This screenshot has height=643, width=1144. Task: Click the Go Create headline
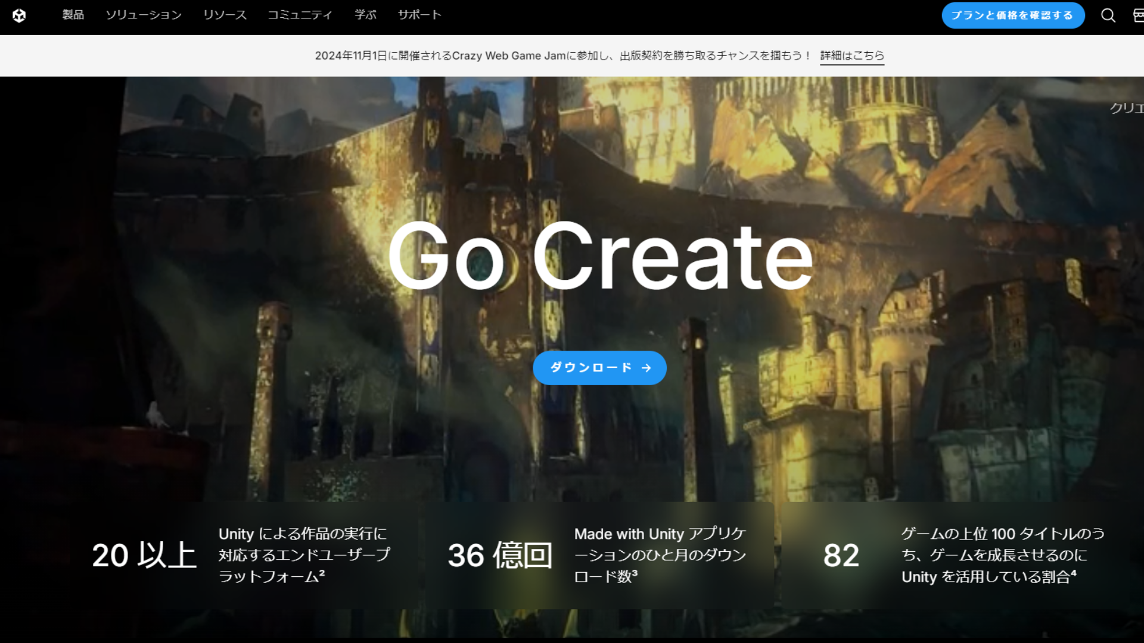pyautogui.click(x=601, y=257)
